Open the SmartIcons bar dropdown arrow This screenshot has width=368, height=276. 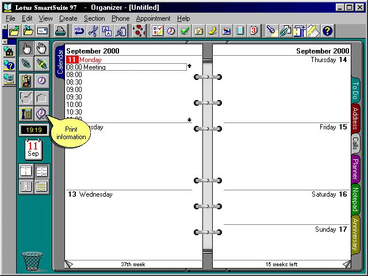click(x=5, y=27)
